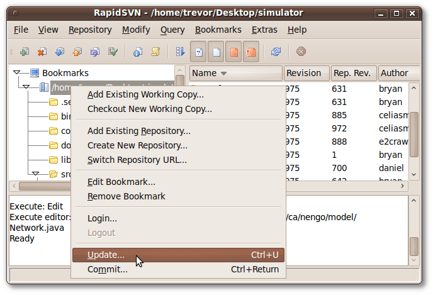Toggle show conflicted files exclamation button

coord(251,52)
